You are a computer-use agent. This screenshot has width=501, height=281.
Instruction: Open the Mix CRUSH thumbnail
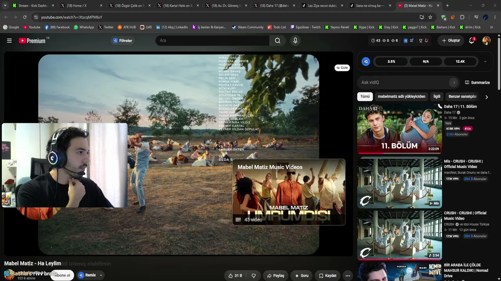point(400,183)
